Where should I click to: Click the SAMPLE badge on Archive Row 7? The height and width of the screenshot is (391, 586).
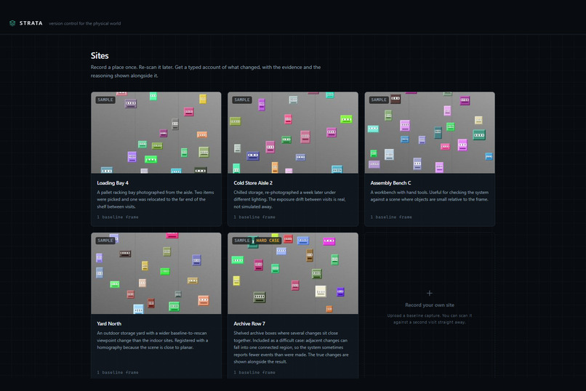[x=242, y=241]
